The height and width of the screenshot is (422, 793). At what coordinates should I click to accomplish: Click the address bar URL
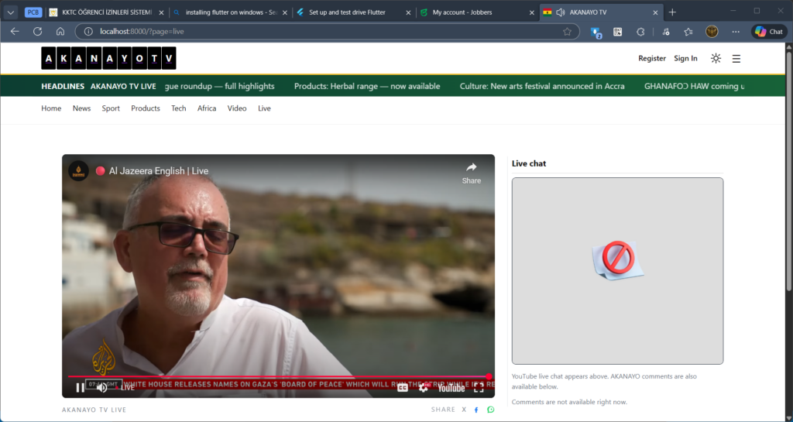142,31
